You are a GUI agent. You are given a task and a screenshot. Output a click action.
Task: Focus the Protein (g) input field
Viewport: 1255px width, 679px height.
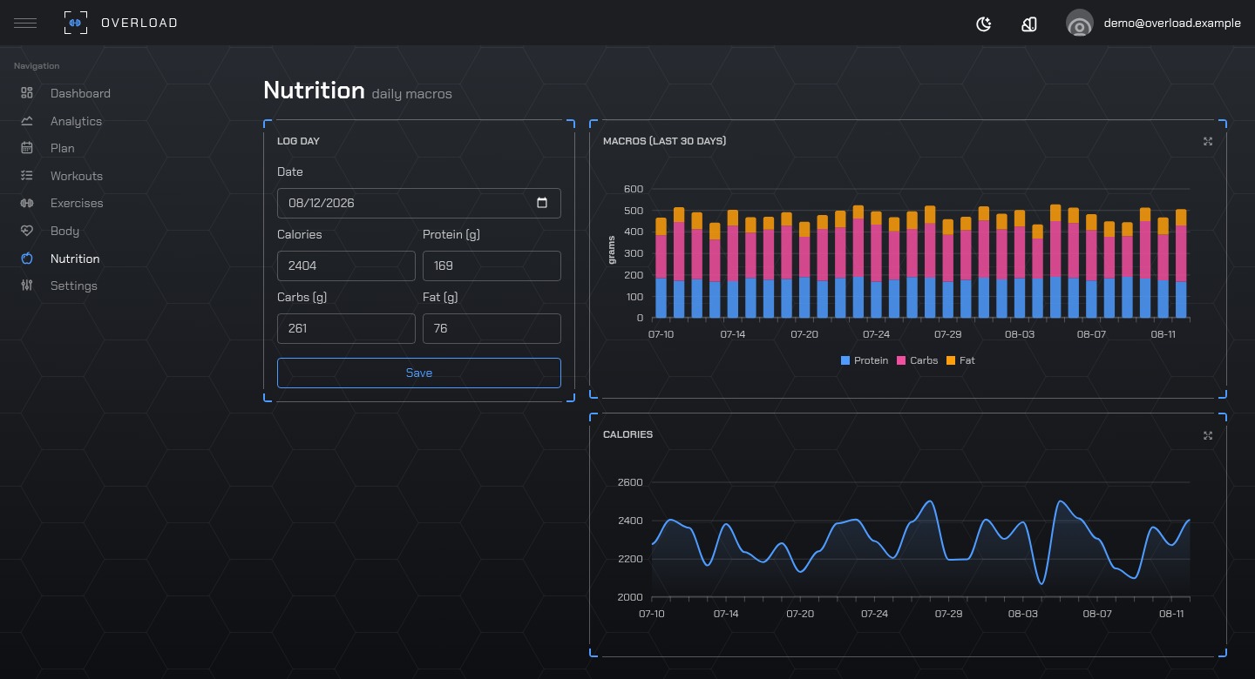[x=492, y=266]
